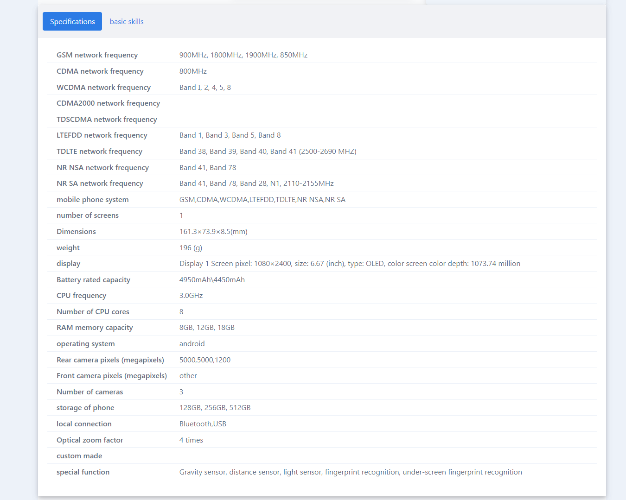Click the special function sensor list
The width and height of the screenshot is (626, 500).
click(351, 472)
